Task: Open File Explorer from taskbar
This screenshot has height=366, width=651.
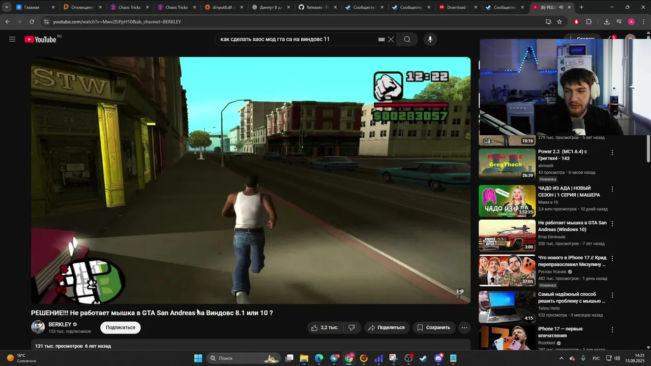Action: point(304,358)
